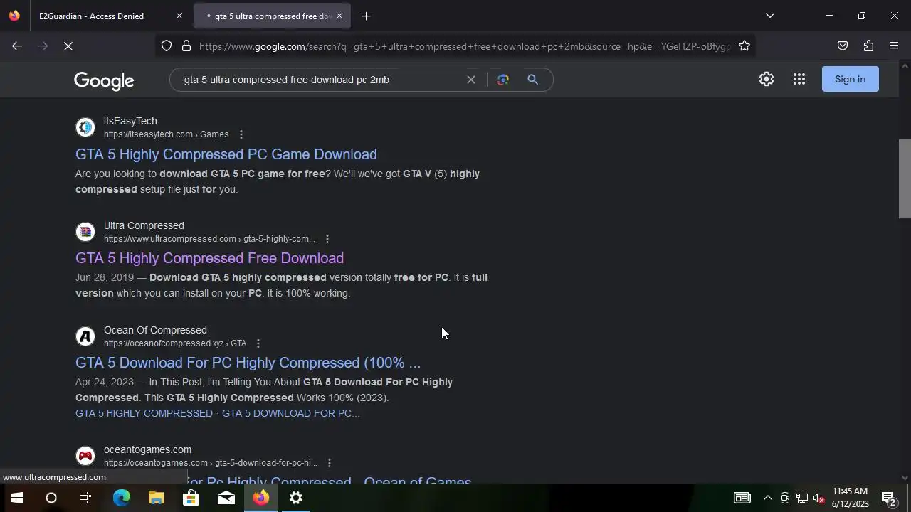Select the gta 5 ultra compressed search tab
The width and height of the screenshot is (911, 512).
(x=273, y=16)
